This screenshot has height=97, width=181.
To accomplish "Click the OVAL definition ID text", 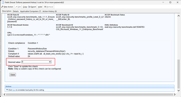I will pos(124,27).
